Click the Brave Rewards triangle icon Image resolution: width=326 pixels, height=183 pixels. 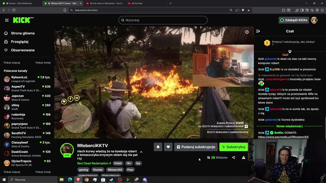(249, 10)
